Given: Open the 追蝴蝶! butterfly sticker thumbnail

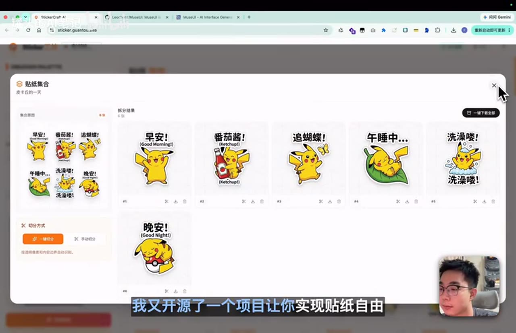Looking at the screenshot, I should [309, 159].
